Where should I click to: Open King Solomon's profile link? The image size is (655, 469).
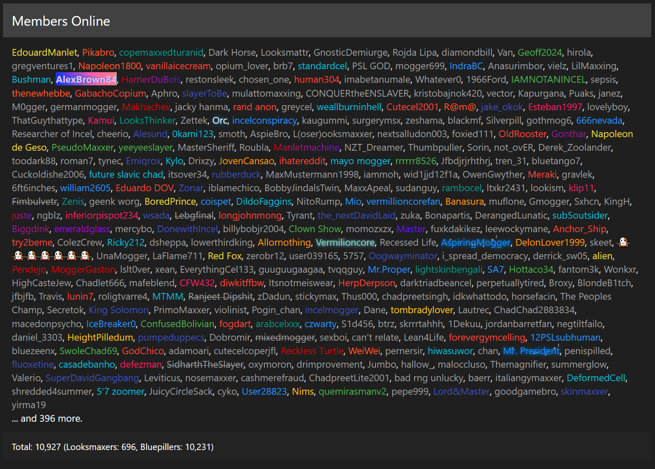click(119, 310)
